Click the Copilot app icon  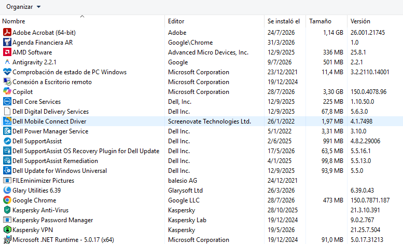point(7,91)
